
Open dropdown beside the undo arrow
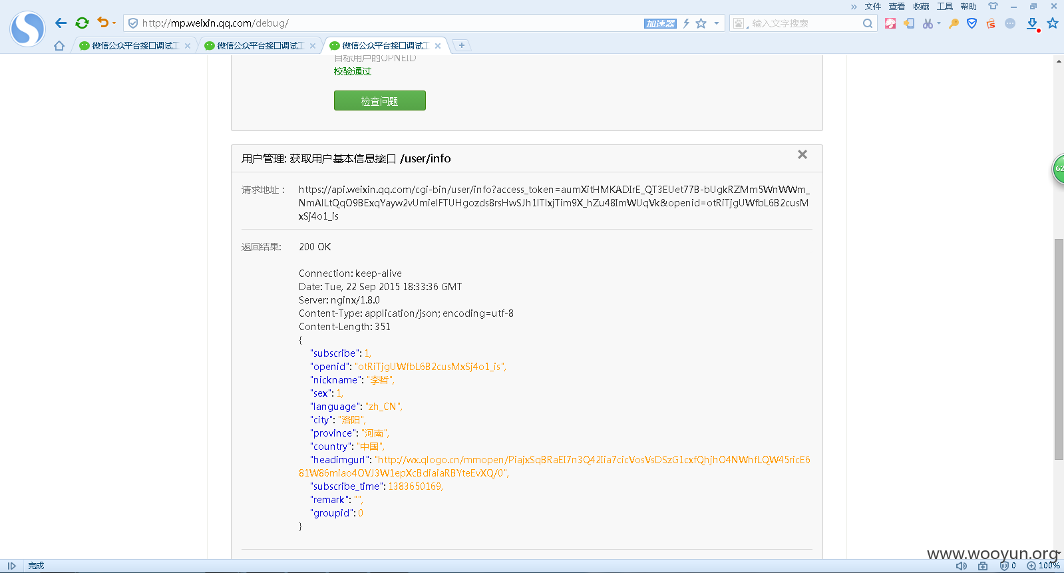(114, 23)
